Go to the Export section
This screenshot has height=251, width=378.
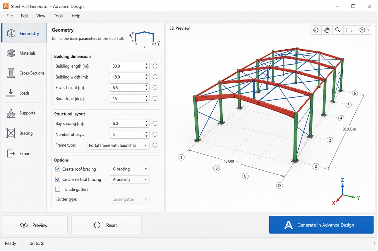point(24,154)
